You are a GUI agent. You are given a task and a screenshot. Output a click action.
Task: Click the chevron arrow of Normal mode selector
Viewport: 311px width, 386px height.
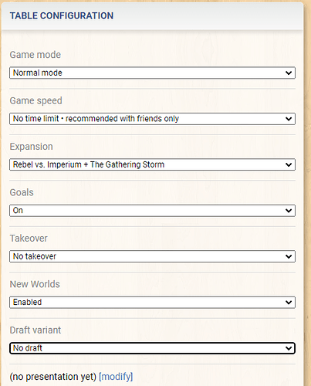289,73
